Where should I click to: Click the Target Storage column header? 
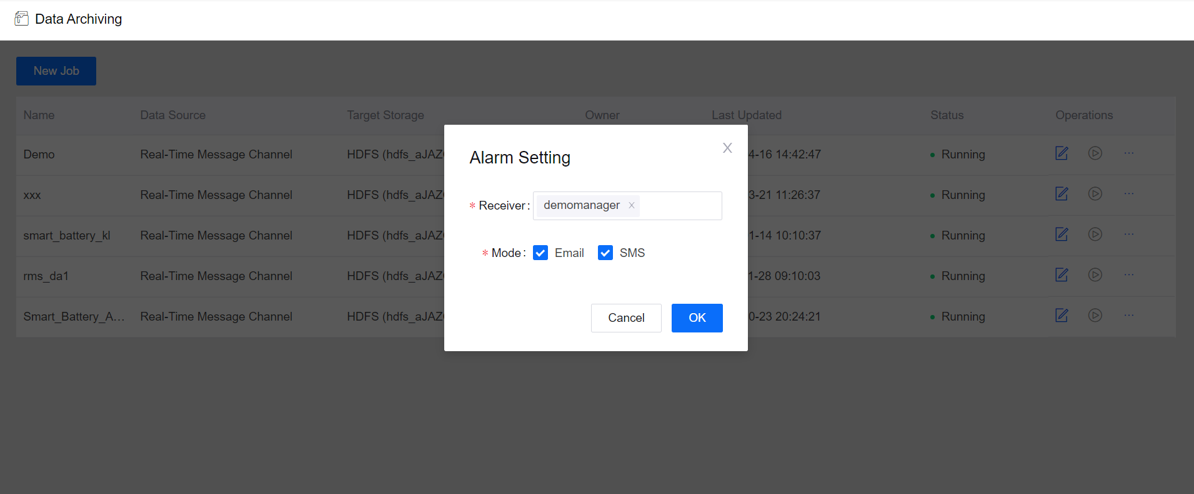[386, 115]
